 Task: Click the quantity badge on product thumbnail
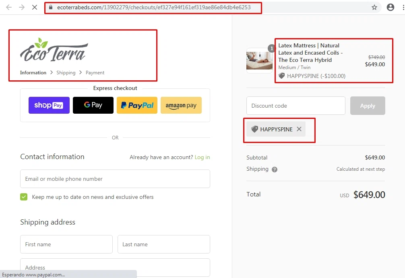(271, 48)
